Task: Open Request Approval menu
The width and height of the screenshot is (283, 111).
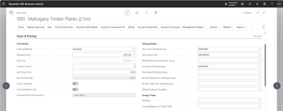Action: coord(36,27)
